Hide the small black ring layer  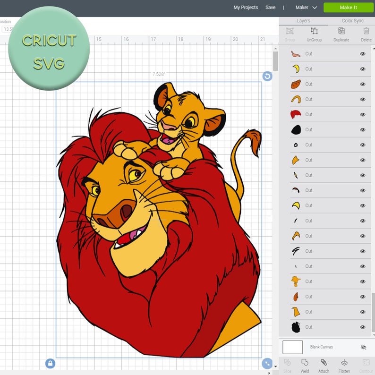[x=363, y=145]
